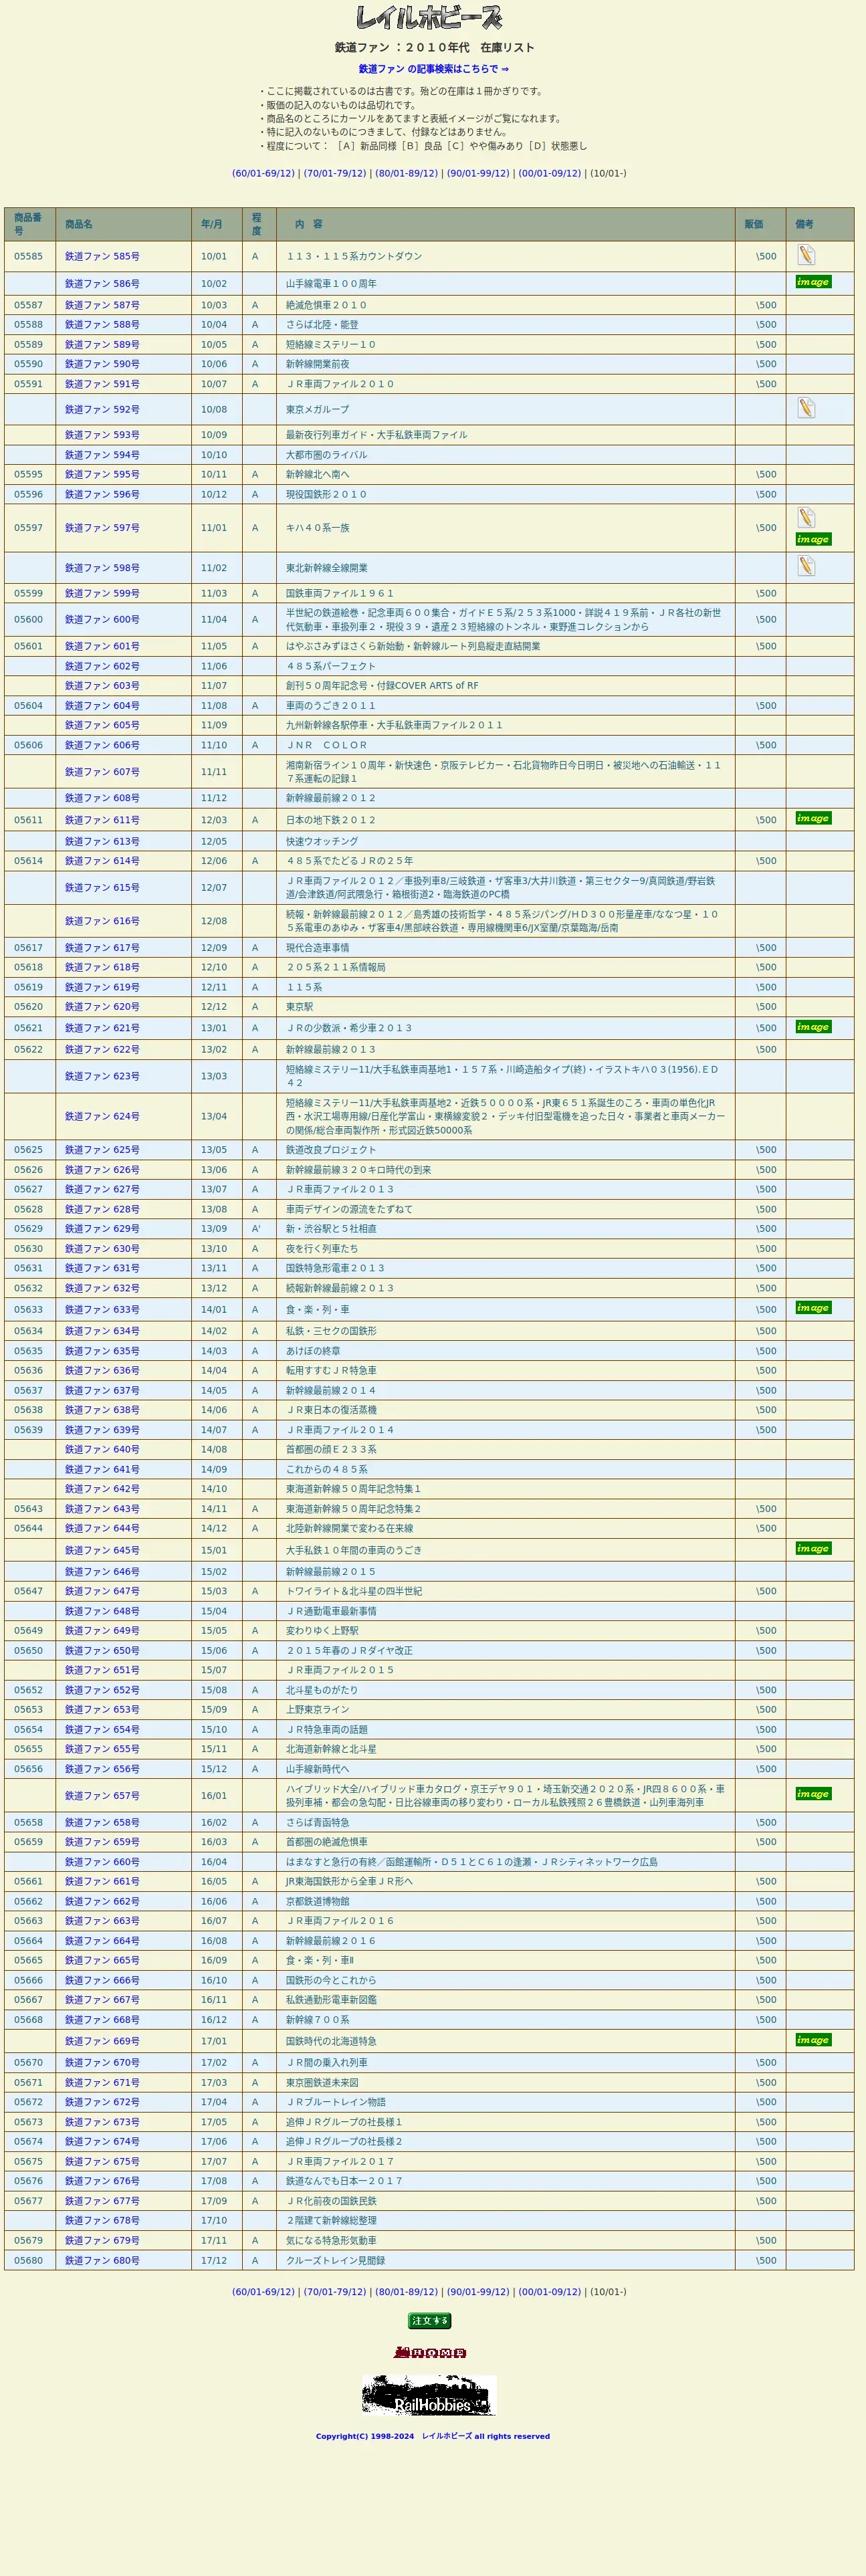Select the text 北斗星ものがたり

(x=322, y=1690)
